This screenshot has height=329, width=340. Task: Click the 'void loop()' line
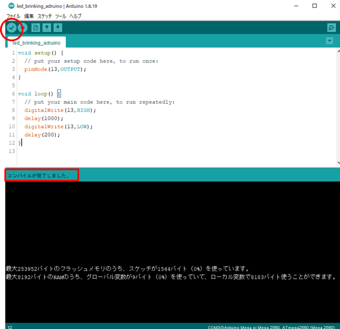pyautogui.click(x=40, y=94)
